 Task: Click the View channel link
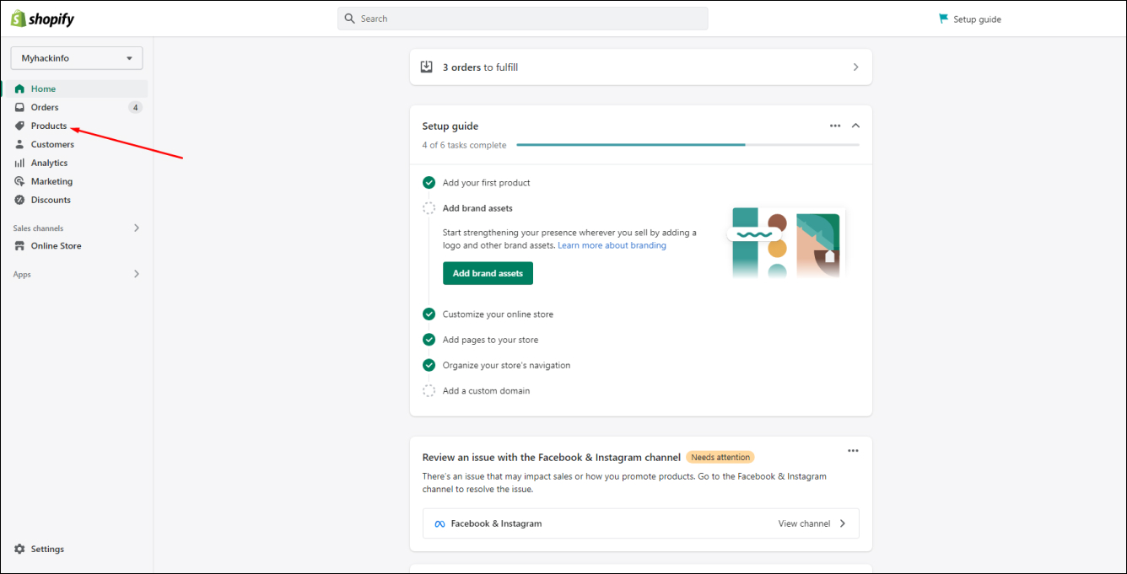[x=804, y=523]
